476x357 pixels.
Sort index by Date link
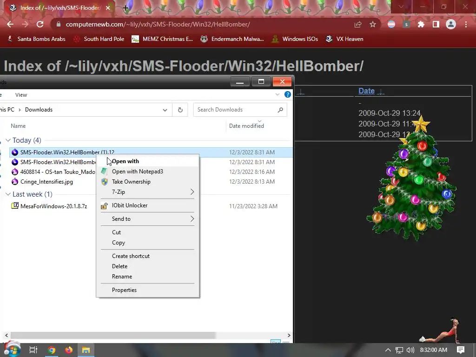click(x=366, y=91)
